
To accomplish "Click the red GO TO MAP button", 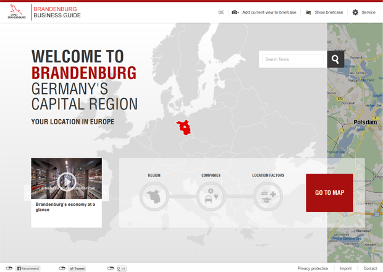I will [x=329, y=193].
